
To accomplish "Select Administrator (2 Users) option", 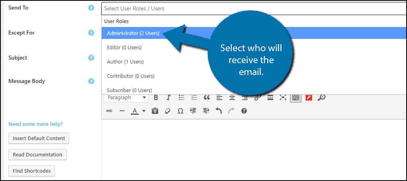I will point(254,33).
